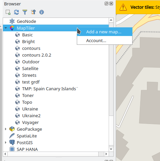Click the Bright map label
This screenshot has width=160, height=161.
click(29, 42)
